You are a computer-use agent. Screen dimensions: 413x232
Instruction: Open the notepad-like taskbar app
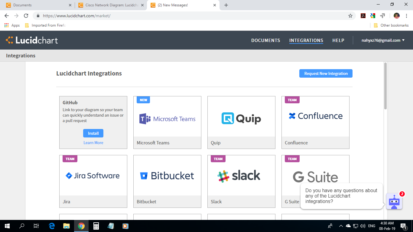pyautogui.click(x=111, y=226)
